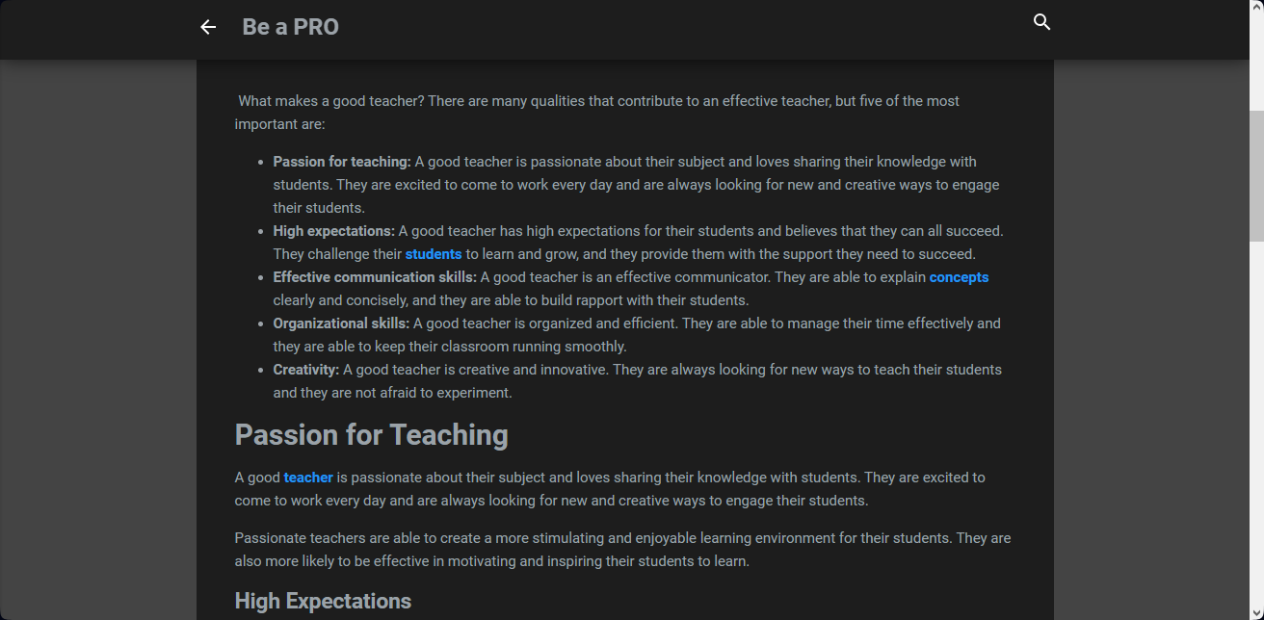
Task: Click the 'Effective communication skills:' bullet label
Action: pyautogui.click(x=375, y=277)
